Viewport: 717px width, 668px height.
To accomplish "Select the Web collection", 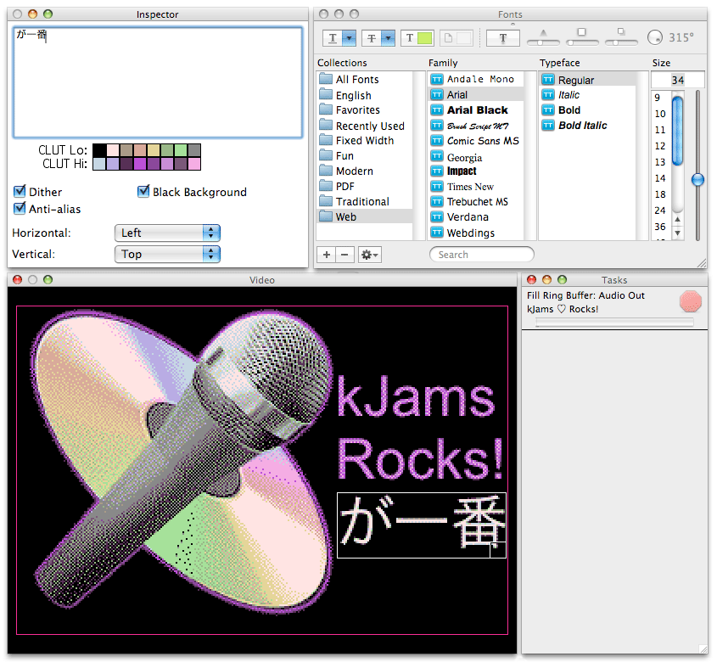I will pyautogui.click(x=365, y=217).
